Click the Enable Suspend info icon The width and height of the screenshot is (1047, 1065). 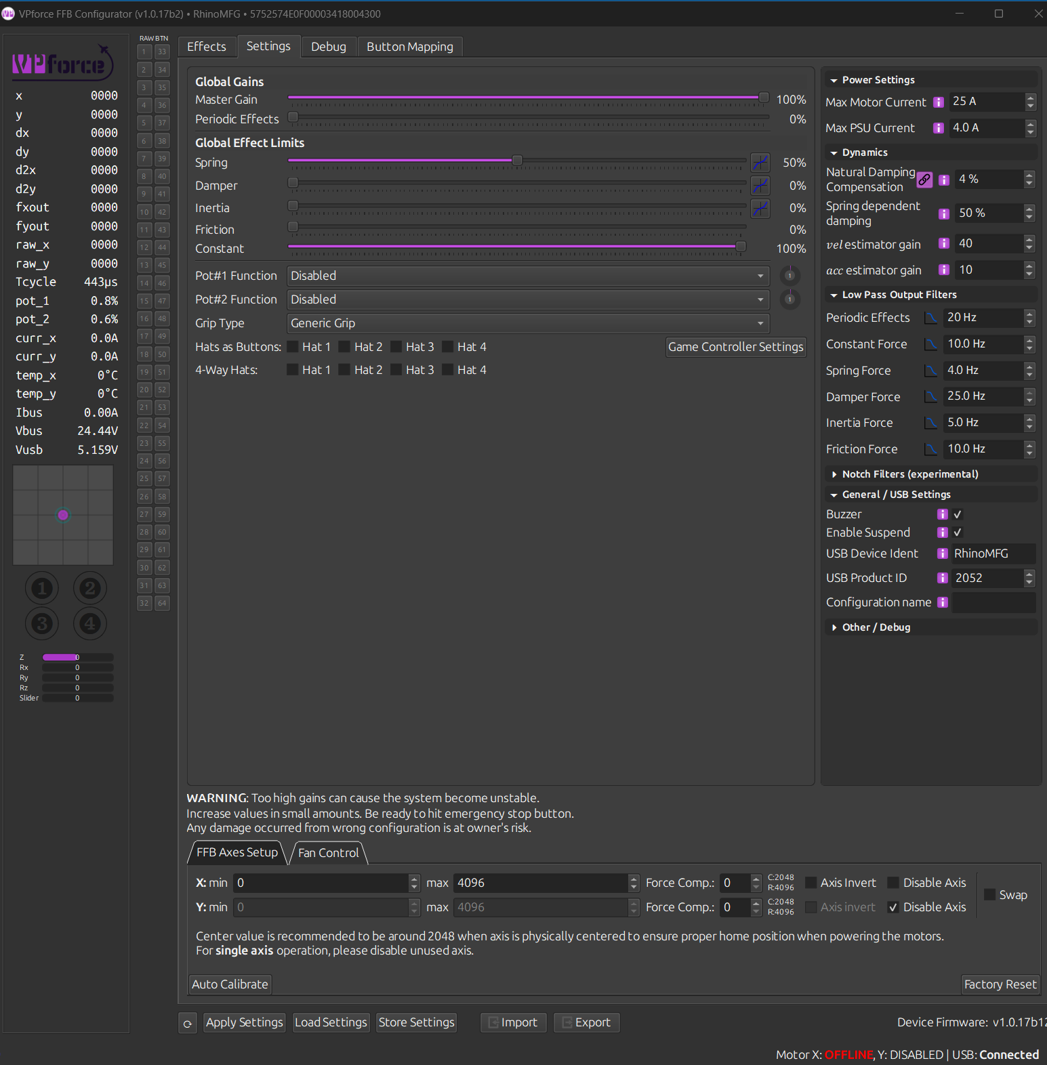point(943,532)
